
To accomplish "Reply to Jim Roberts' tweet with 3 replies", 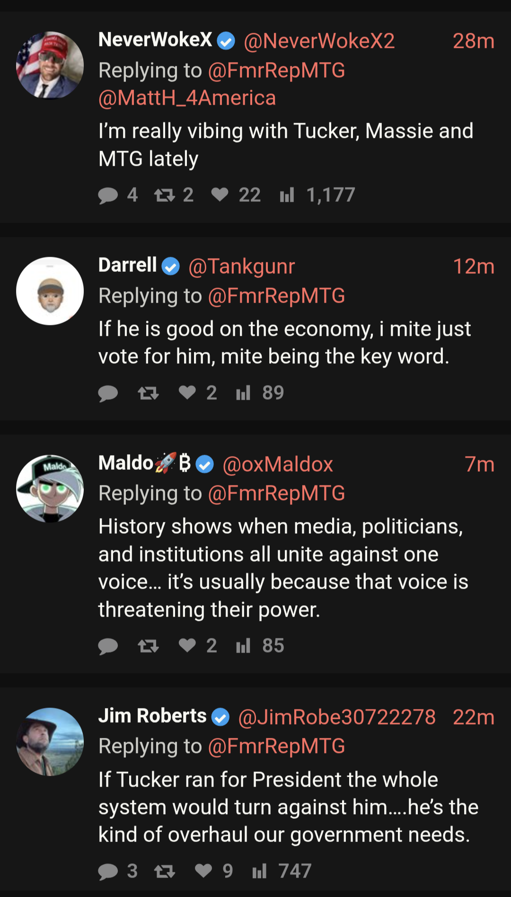I will tap(108, 871).
